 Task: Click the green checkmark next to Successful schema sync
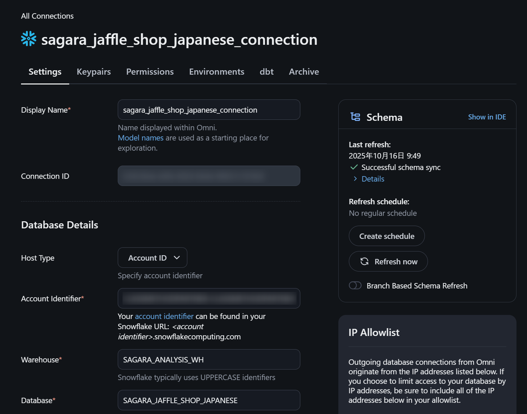[354, 167]
